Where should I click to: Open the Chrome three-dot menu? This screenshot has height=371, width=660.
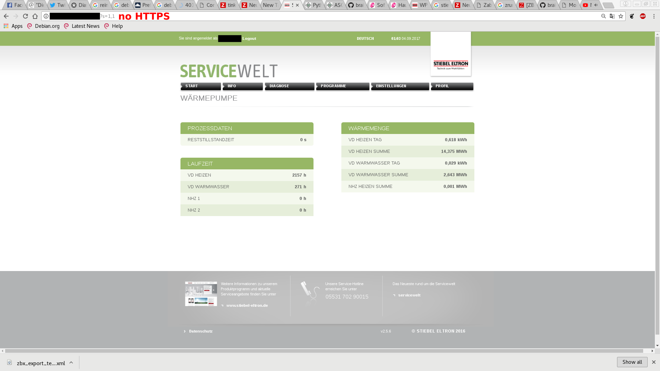click(654, 16)
